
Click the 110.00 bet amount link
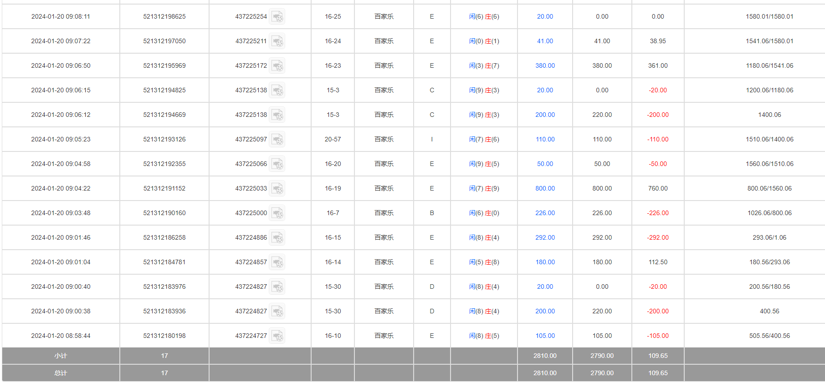click(545, 139)
